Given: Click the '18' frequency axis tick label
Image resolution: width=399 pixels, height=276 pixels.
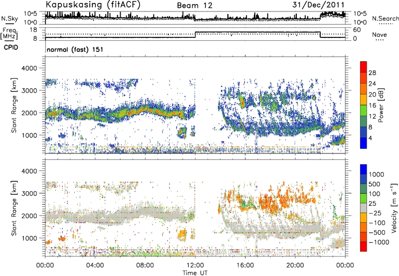Looking at the screenshot, I should coord(33,30).
